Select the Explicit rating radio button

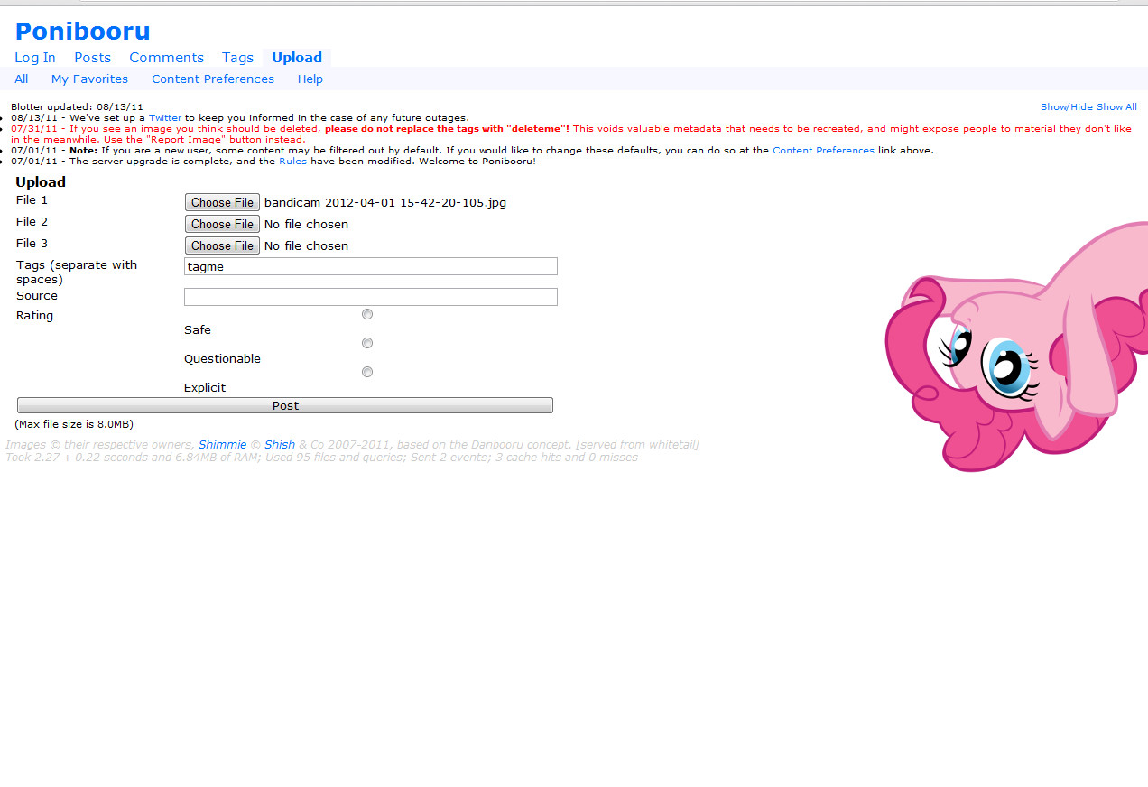367,372
